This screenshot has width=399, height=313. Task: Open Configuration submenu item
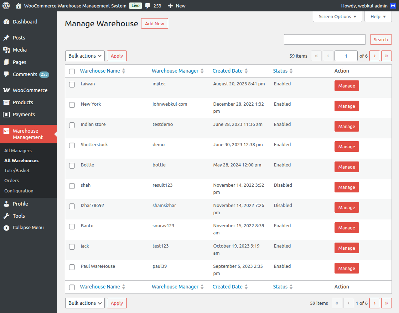tap(19, 191)
